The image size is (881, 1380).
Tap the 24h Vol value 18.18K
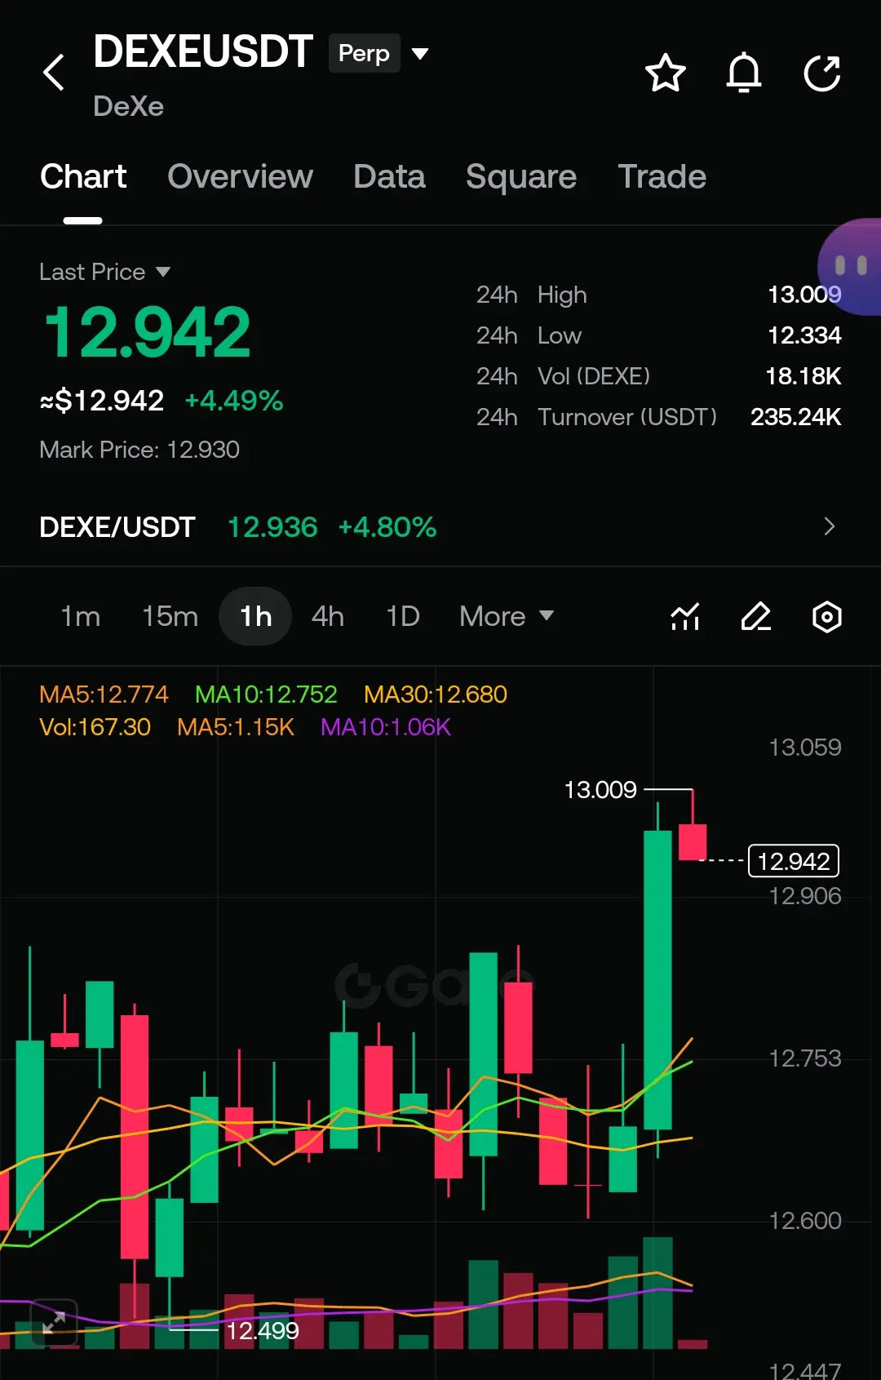pyautogui.click(x=804, y=376)
